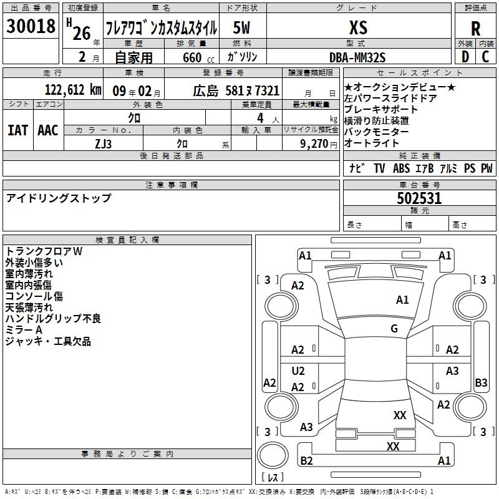
Task: Click the color number ZJ3
Action: coord(104,143)
